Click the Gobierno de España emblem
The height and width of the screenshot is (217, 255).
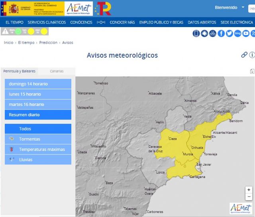pos(14,9)
